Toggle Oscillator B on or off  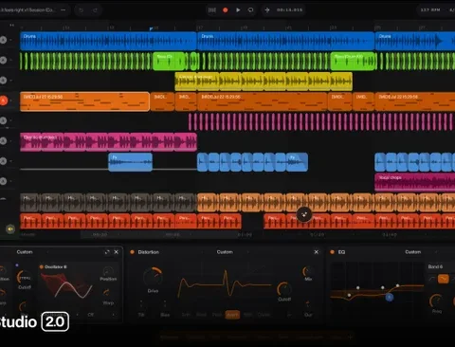coord(42,267)
